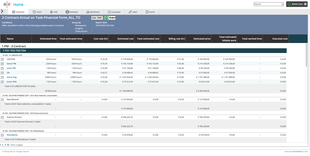The image size is (310, 156).
Task: Close the report view
Action: pos(112,18)
